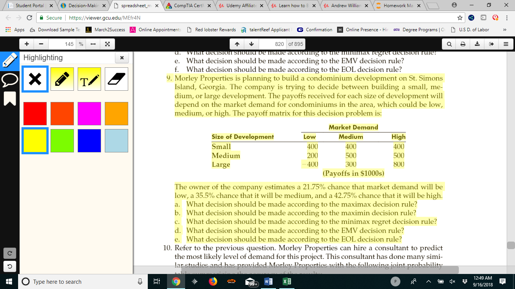Click the export/sign-out arrow icon in viewer toolbar
Image resolution: width=515 pixels, height=289 pixels.
coord(492,44)
